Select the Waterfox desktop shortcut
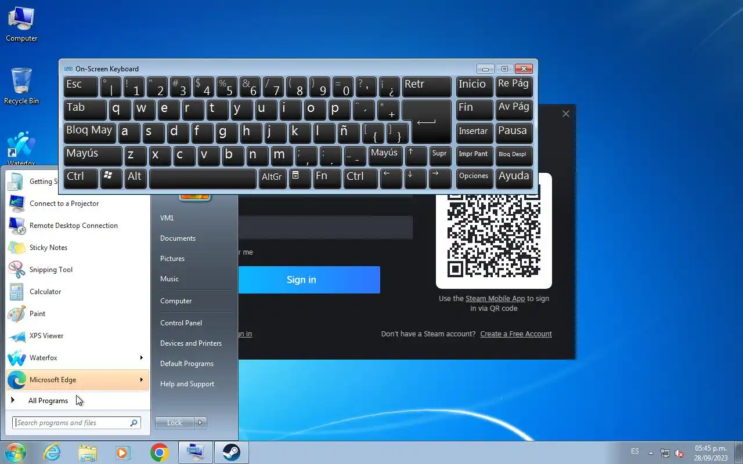 [21, 150]
